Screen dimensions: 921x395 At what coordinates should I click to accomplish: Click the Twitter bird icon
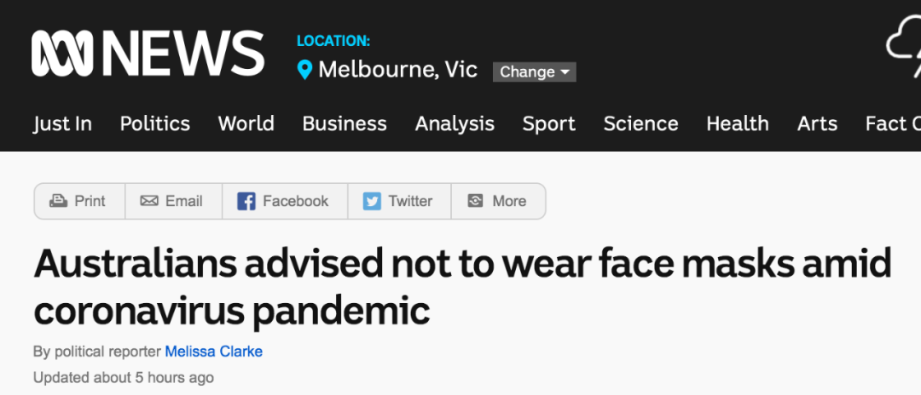[x=371, y=201]
